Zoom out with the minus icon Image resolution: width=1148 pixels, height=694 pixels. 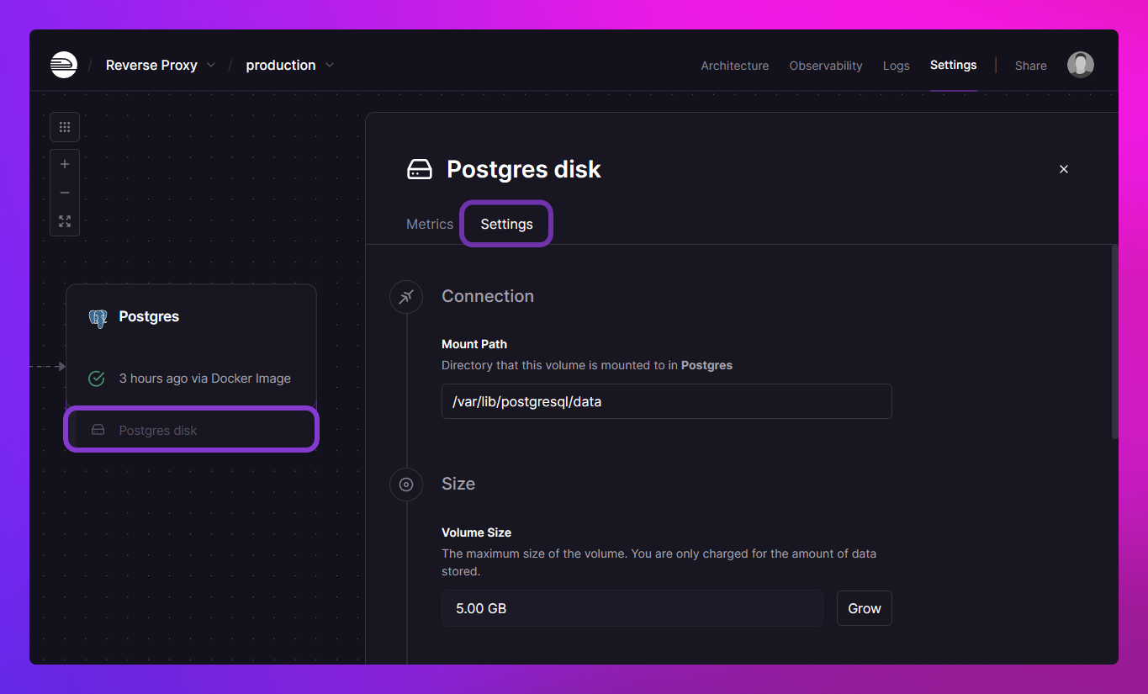(x=65, y=193)
